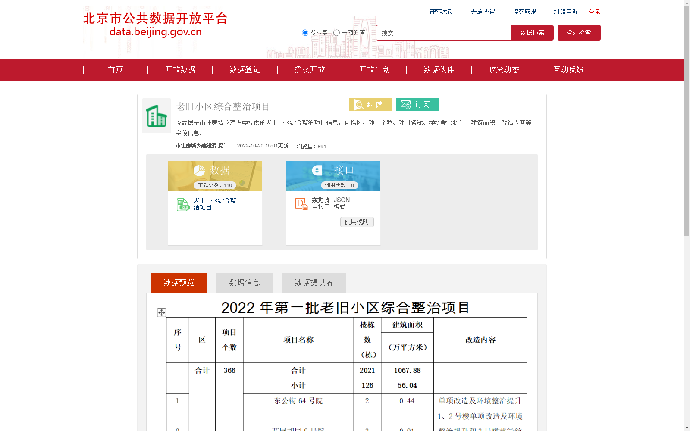The width and height of the screenshot is (690, 431).
Task: Click the 接口 card header
Action: pos(333,175)
